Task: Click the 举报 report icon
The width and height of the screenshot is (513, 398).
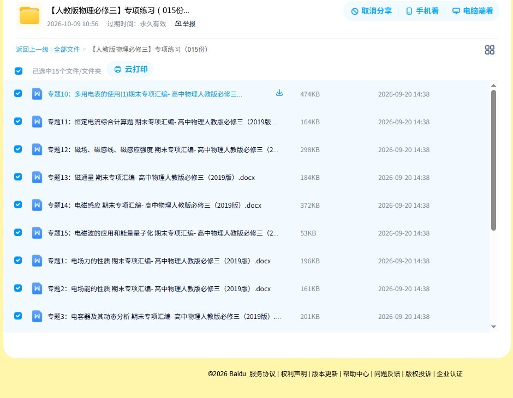Action: pos(178,23)
